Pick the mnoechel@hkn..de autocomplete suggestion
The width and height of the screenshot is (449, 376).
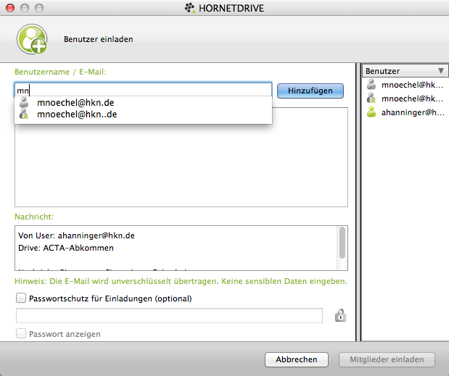tap(77, 114)
